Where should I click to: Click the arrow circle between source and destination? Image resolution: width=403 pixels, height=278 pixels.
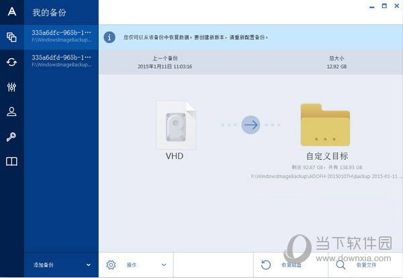tap(251, 125)
